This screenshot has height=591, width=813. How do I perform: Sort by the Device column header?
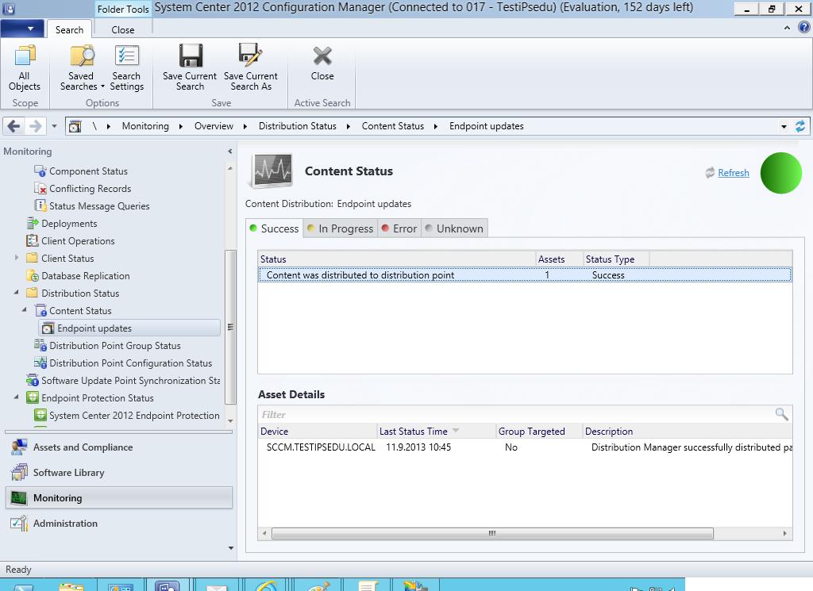point(318,431)
